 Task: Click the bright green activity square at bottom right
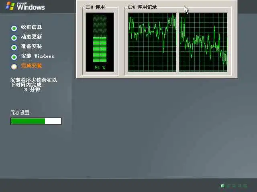point(222,186)
